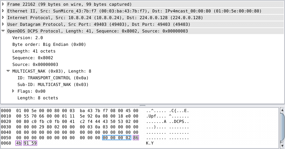Collapse the OpenDDS DCPS Protocol section
This screenshot has height=149, width=285.
pos(3,31)
